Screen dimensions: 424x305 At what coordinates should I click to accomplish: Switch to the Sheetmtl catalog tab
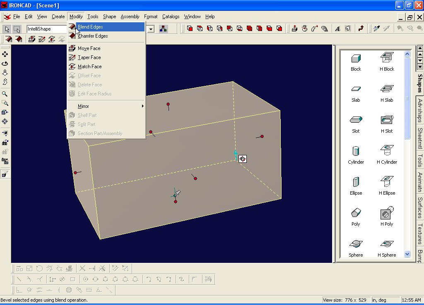click(x=420, y=138)
